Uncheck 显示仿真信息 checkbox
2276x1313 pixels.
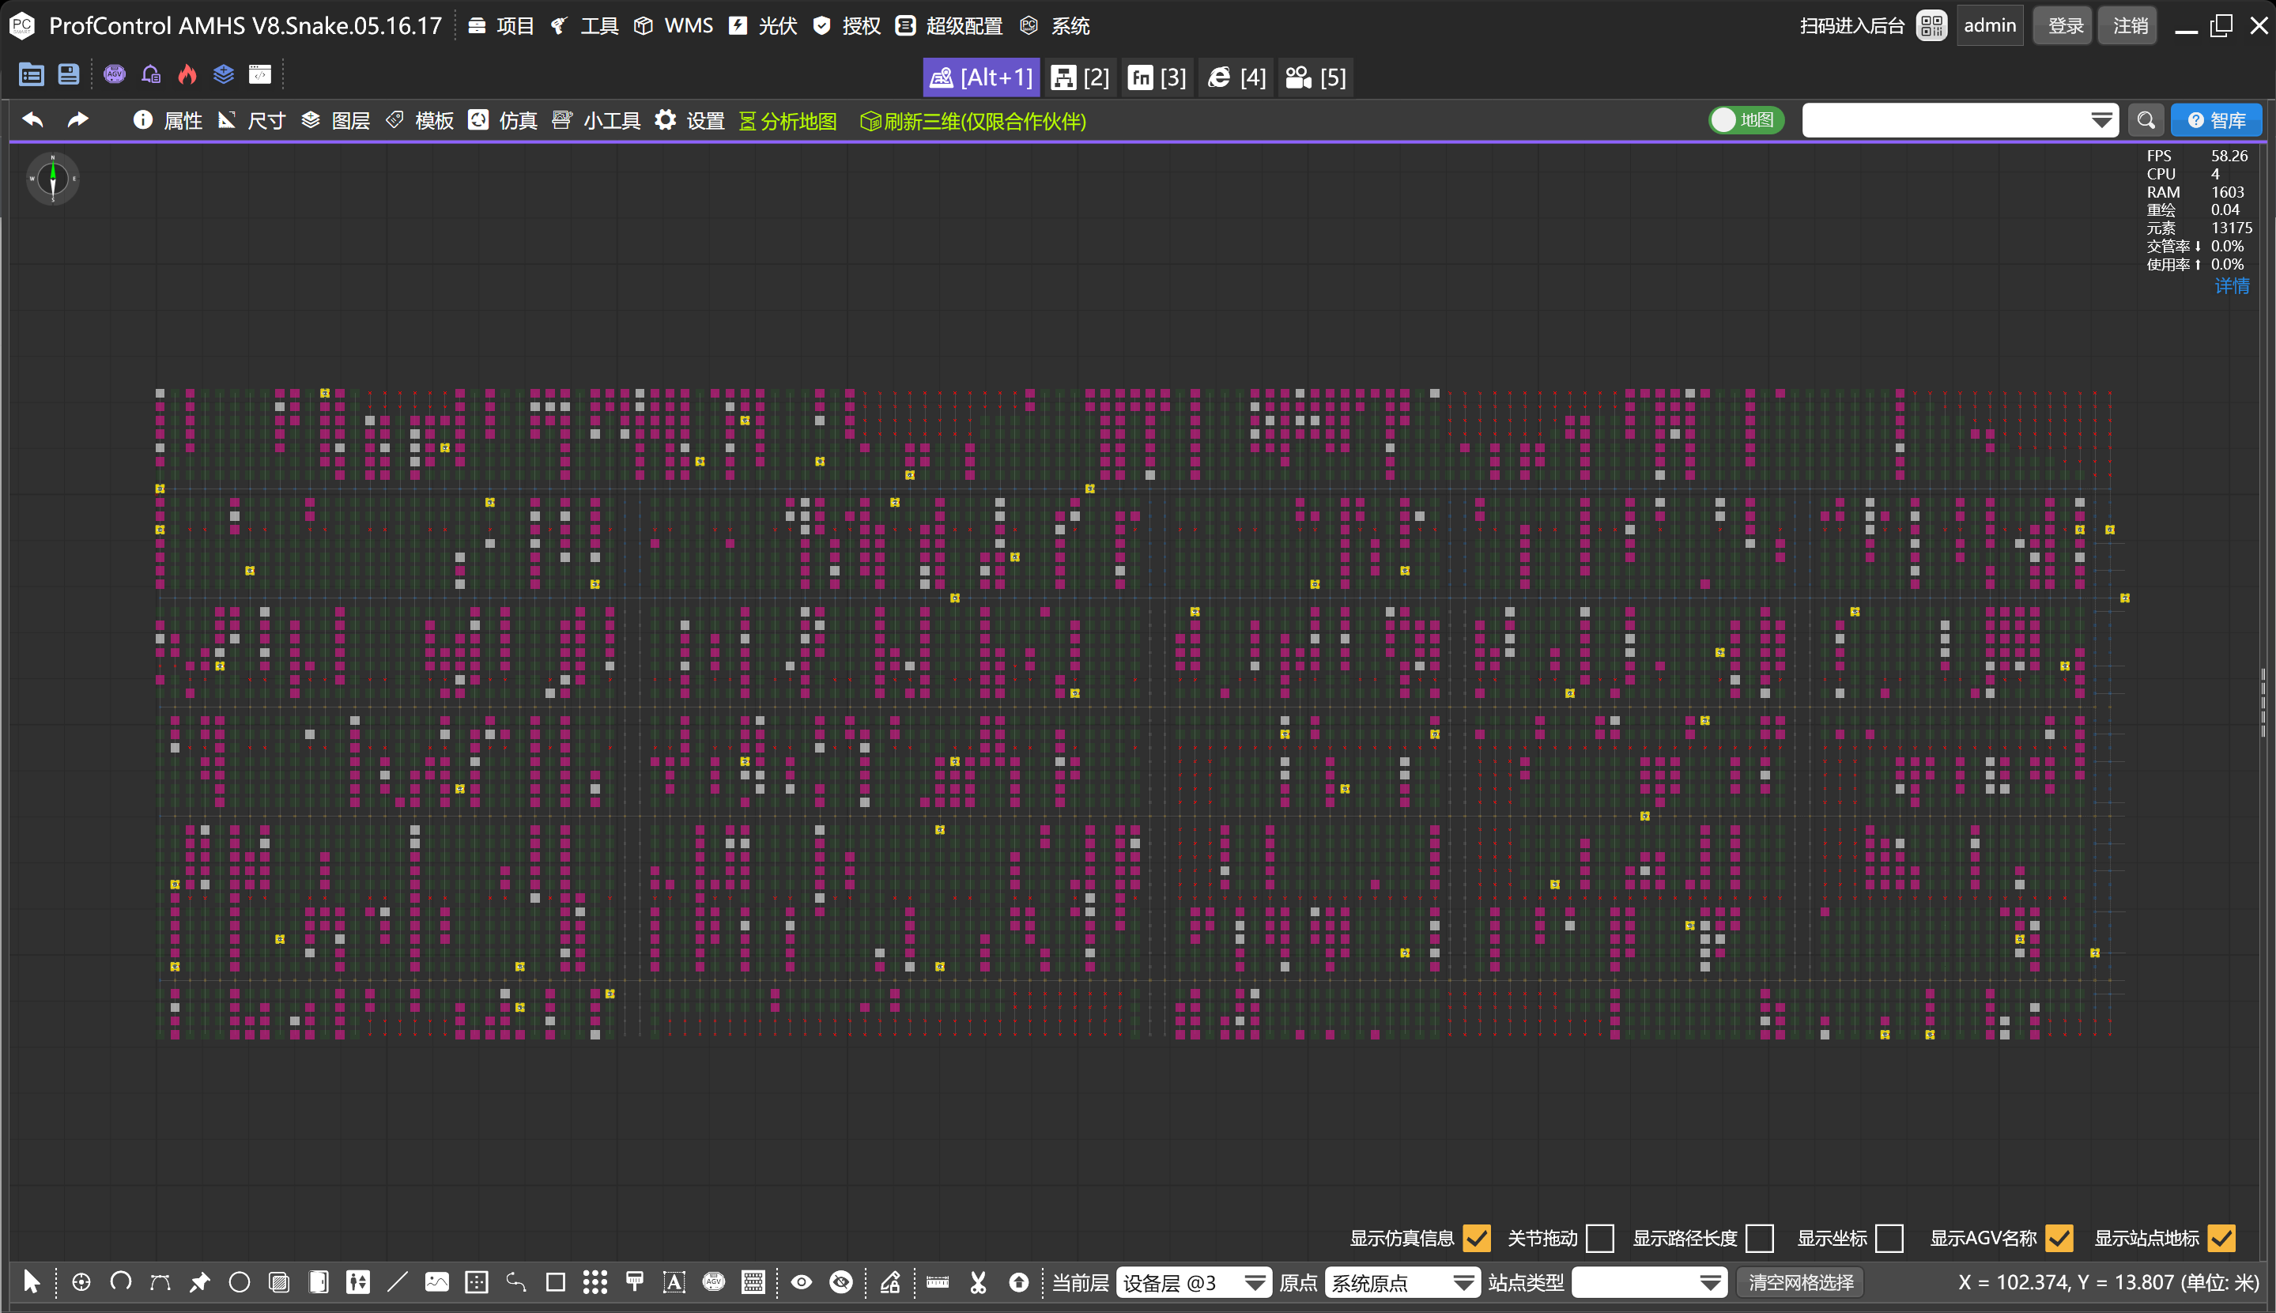pyautogui.click(x=1476, y=1238)
